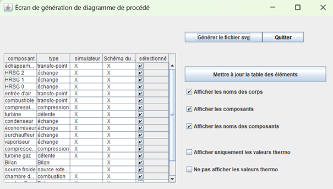Viewport: 333px width, 189px height.
Task: Click the table scrollbar down arrow
Action: (173, 179)
